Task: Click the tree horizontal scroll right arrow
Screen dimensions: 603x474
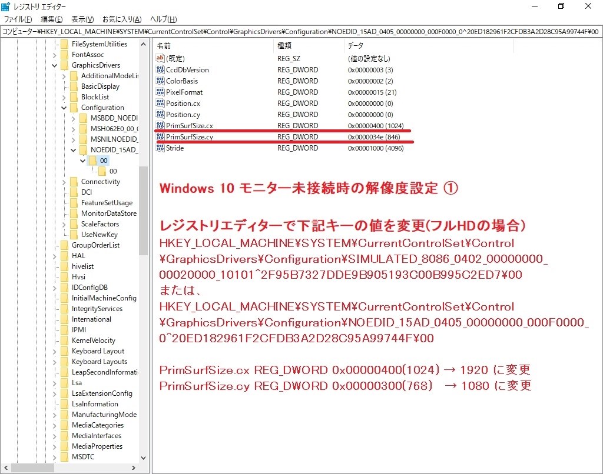Action: pyautogui.click(x=134, y=468)
